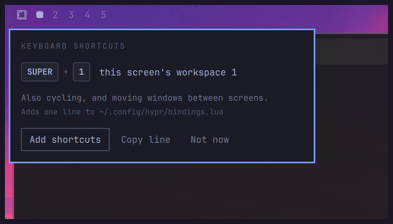Dismiss with Not now
Image resolution: width=393 pixels, height=224 pixels.
click(x=209, y=139)
